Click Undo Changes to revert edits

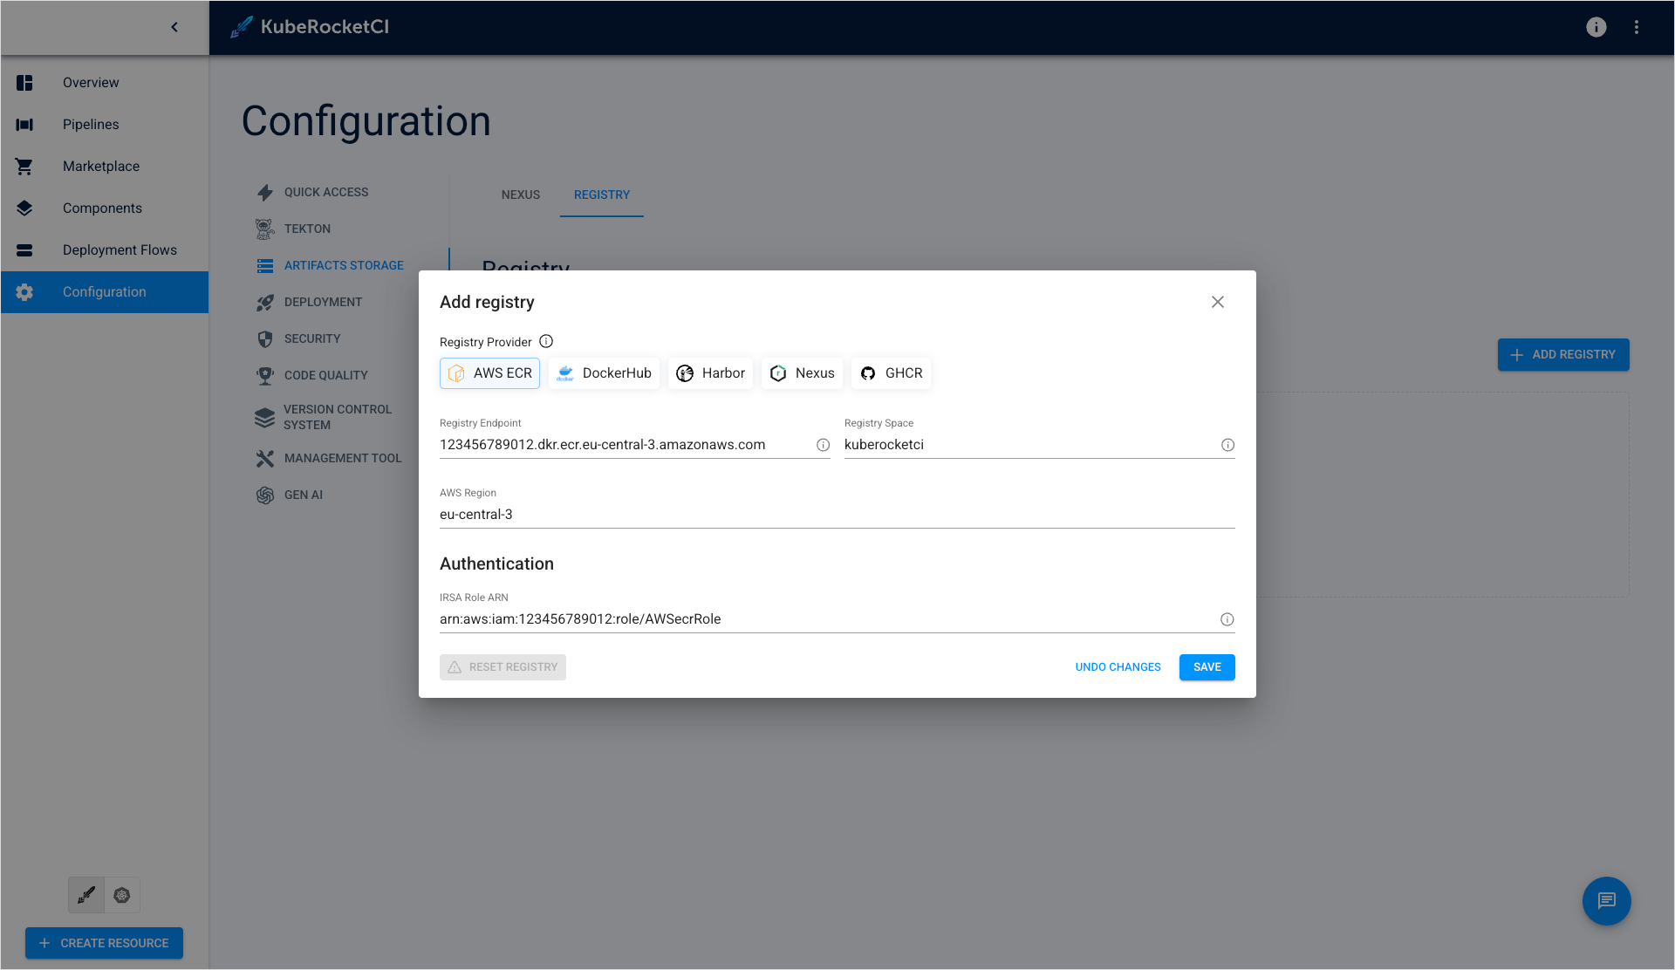[1118, 666]
